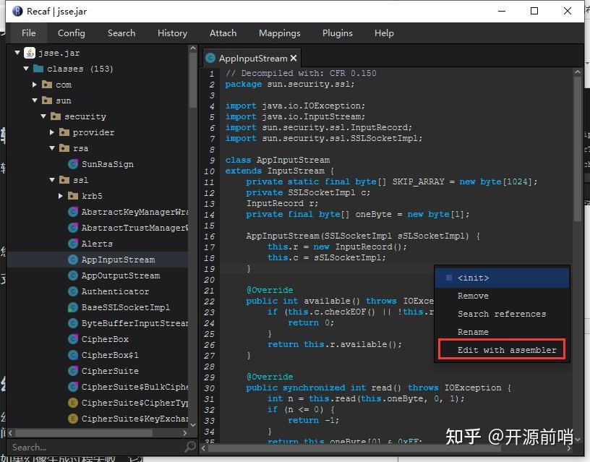Click the BaseSSLSocketImpl class icon
The image size is (590, 462).
pyautogui.click(x=73, y=307)
